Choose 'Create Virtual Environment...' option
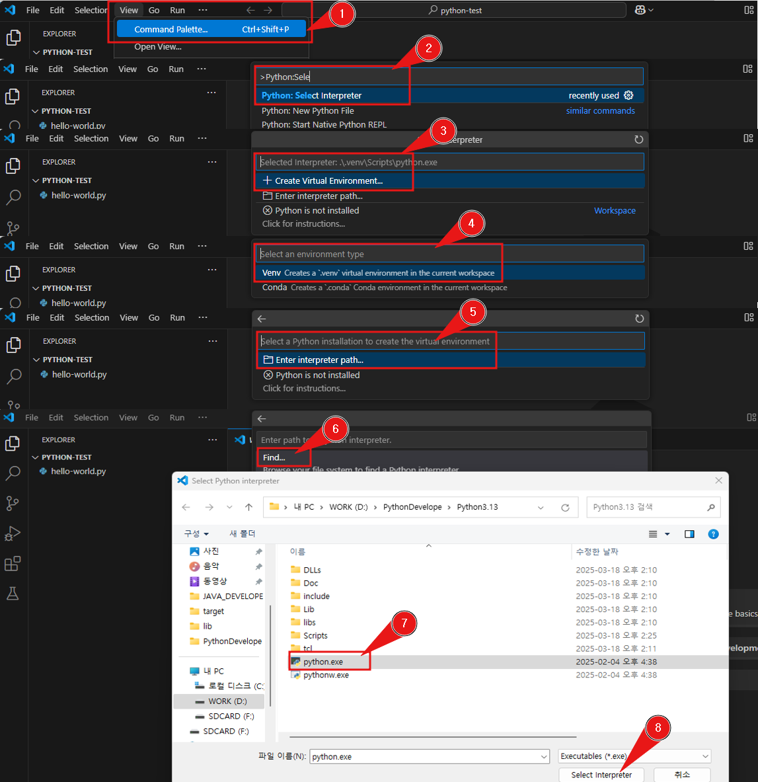The height and width of the screenshot is (782, 758). (450, 180)
